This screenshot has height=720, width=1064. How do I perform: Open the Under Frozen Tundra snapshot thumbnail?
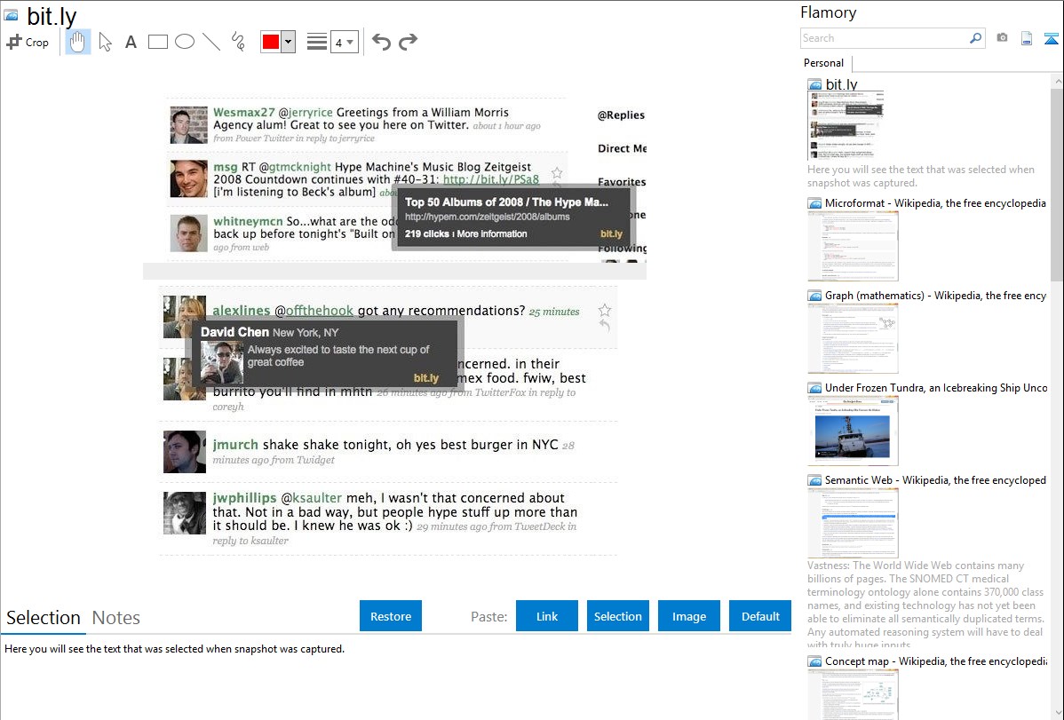[853, 431]
